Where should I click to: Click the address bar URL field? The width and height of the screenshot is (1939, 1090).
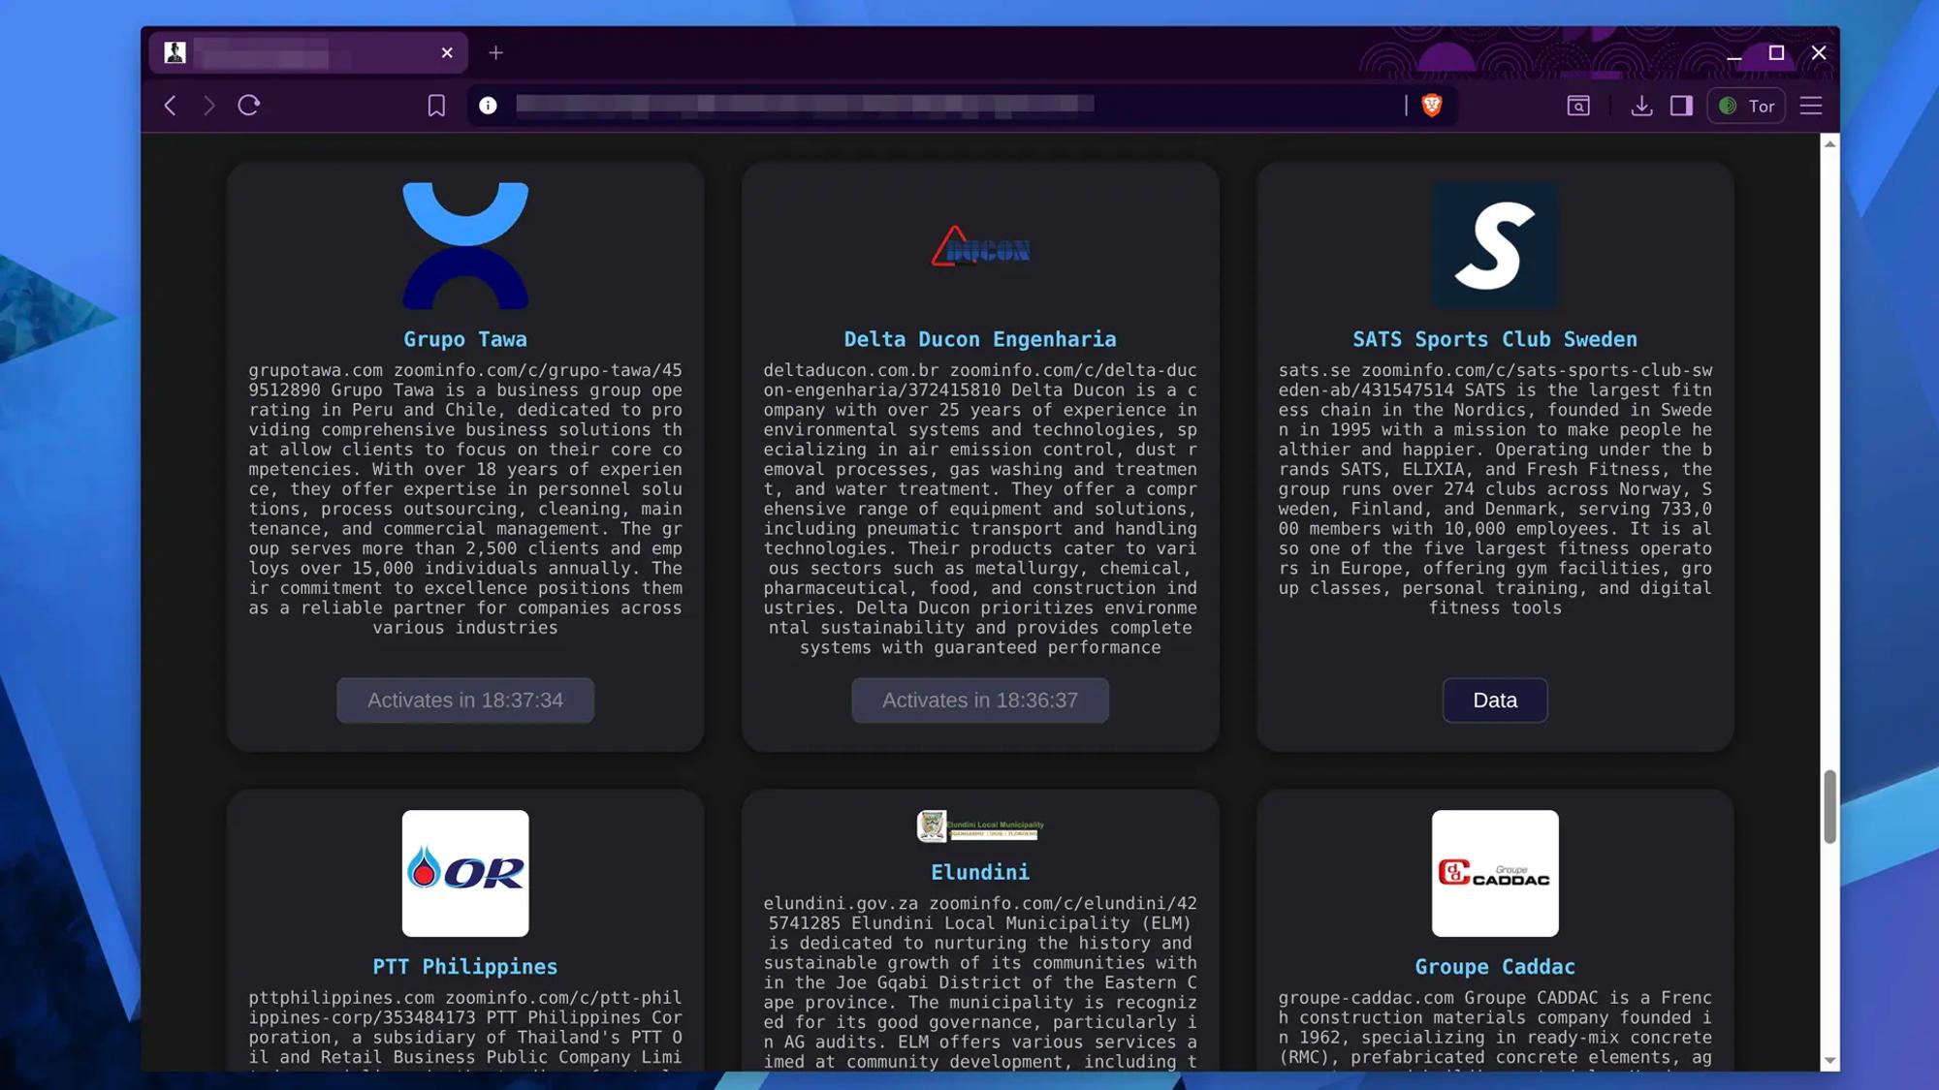[x=805, y=105]
